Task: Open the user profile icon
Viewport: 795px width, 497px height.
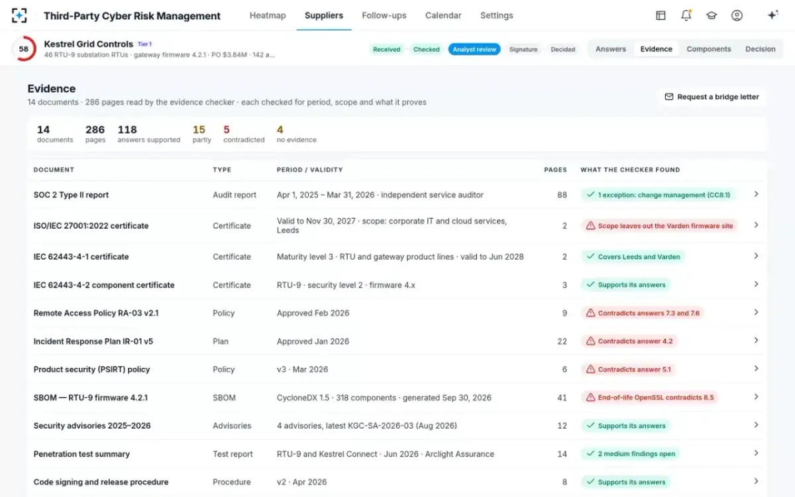Action: coord(737,15)
